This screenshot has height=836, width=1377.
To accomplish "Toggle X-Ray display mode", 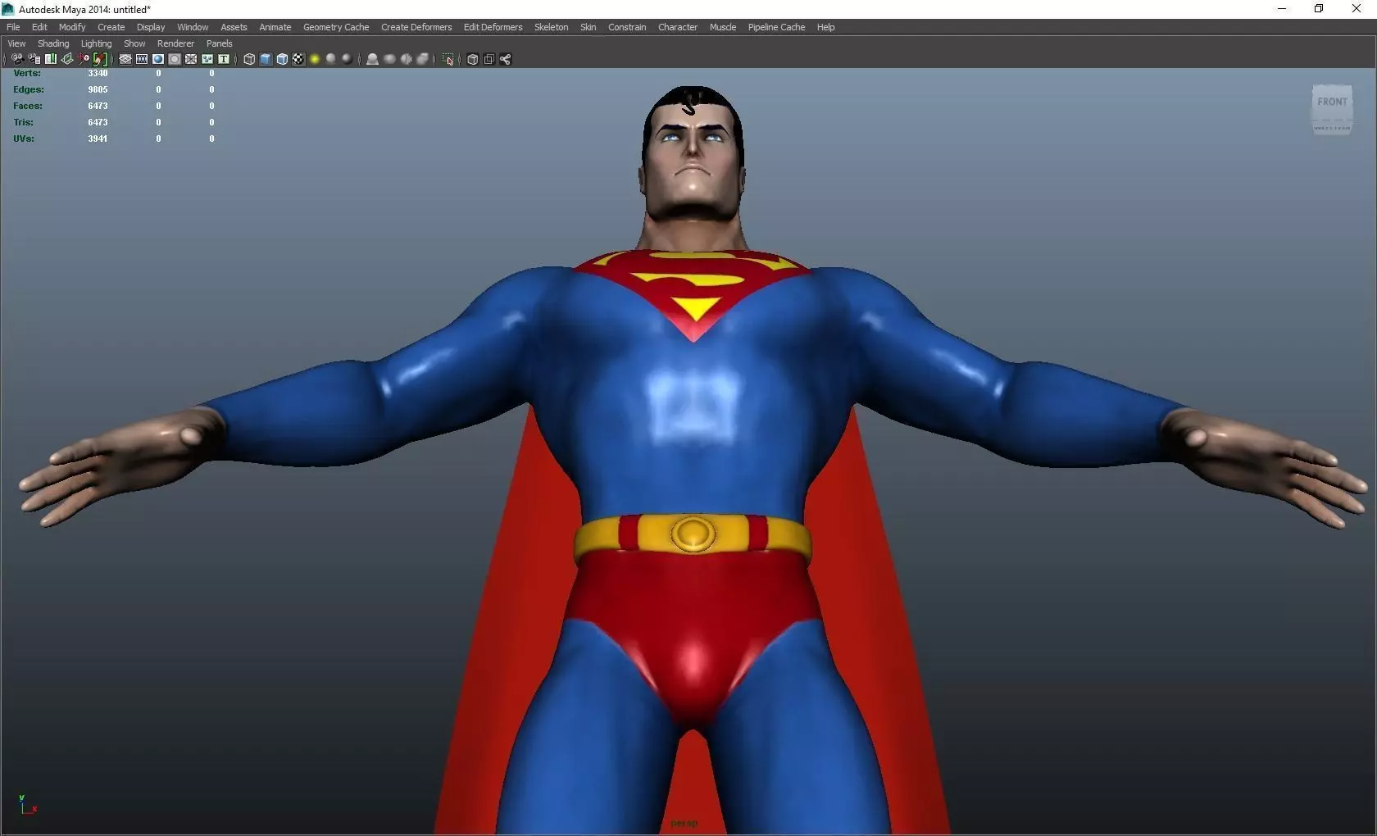I will tap(472, 59).
